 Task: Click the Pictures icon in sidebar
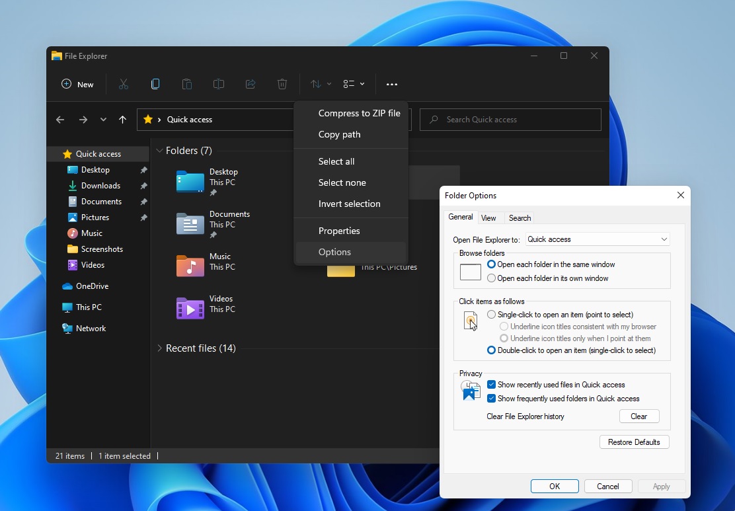click(x=72, y=217)
